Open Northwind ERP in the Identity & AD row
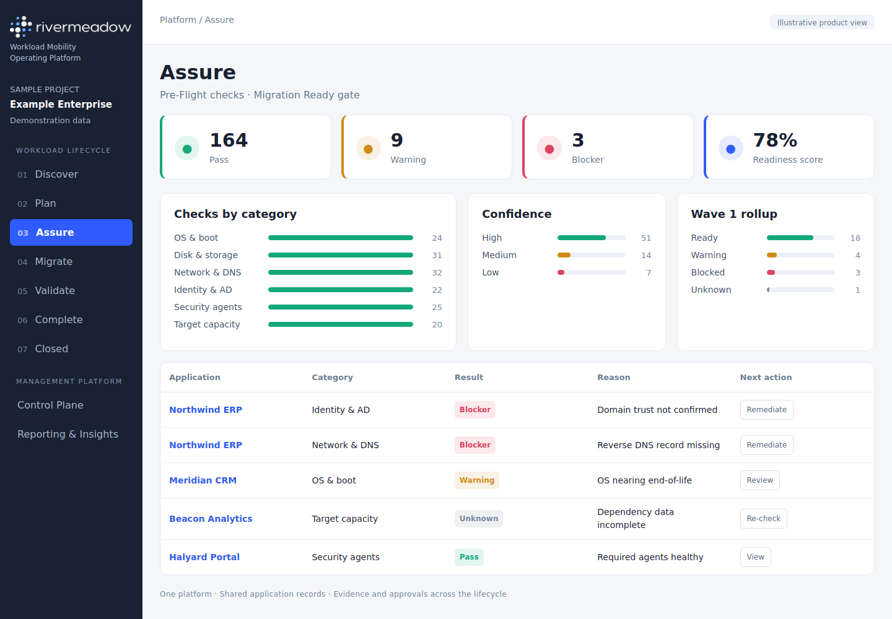 [x=206, y=410]
